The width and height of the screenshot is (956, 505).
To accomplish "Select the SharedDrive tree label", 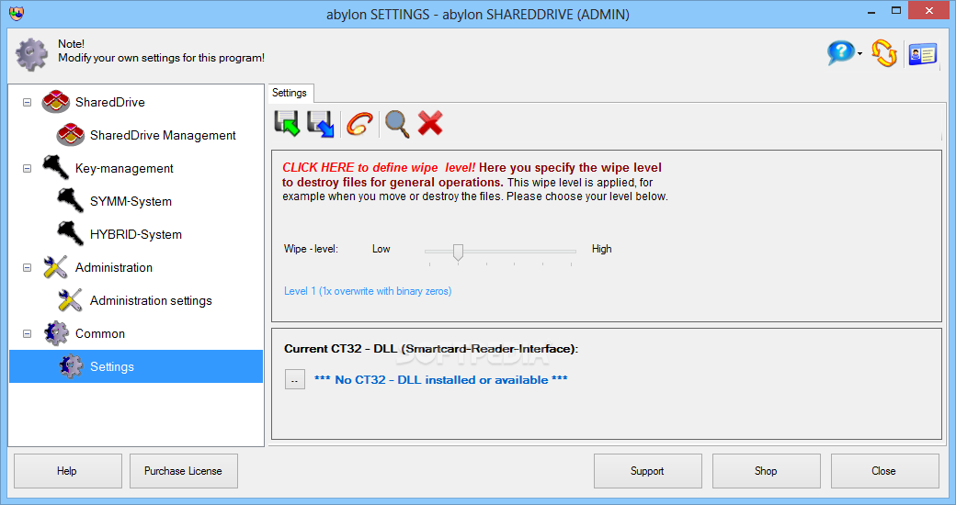I will coord(110,102).
